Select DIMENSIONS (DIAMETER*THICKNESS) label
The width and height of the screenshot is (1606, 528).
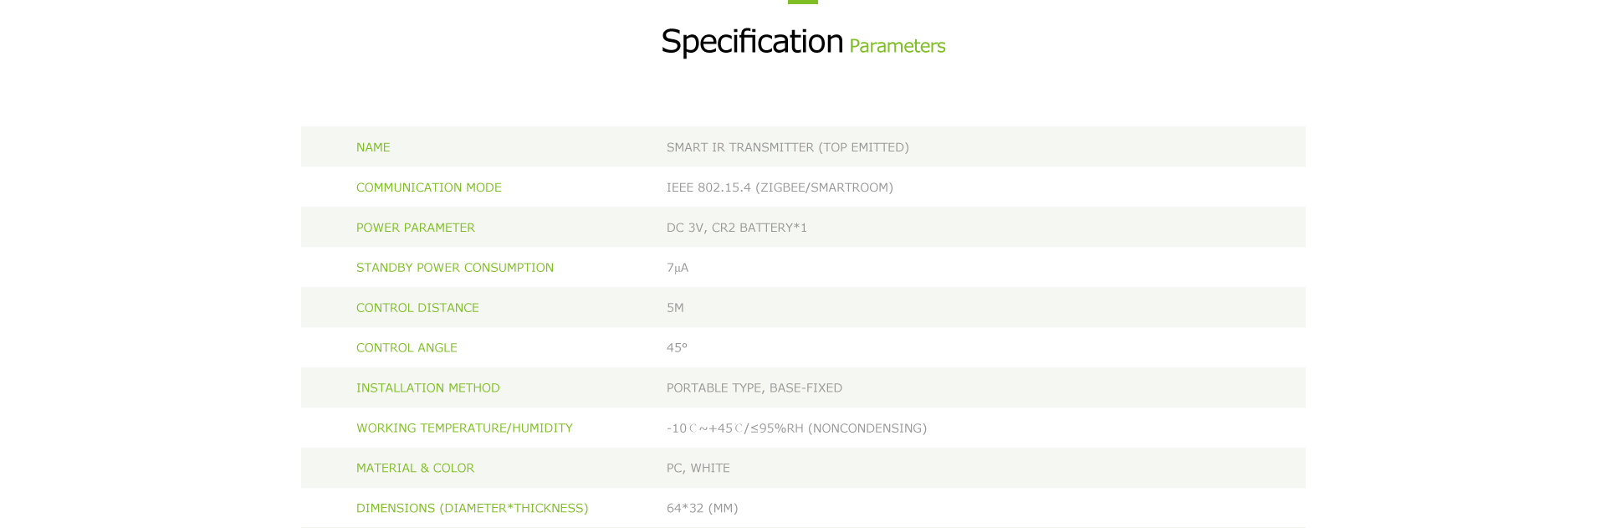coord(472,509)
